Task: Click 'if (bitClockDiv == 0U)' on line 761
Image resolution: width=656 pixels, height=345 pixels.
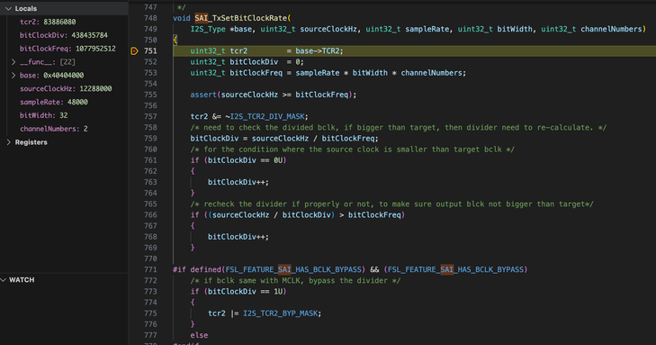Action: tap(238, 160)
